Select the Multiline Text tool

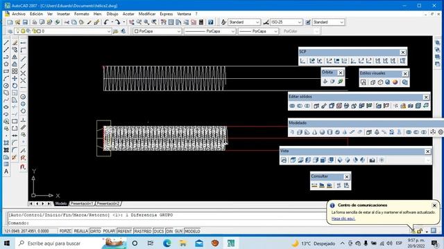tap(6, 172)
